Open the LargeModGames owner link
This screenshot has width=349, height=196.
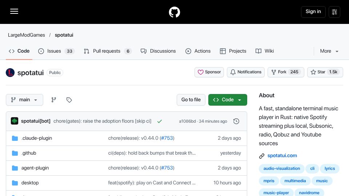pos(27,35)
